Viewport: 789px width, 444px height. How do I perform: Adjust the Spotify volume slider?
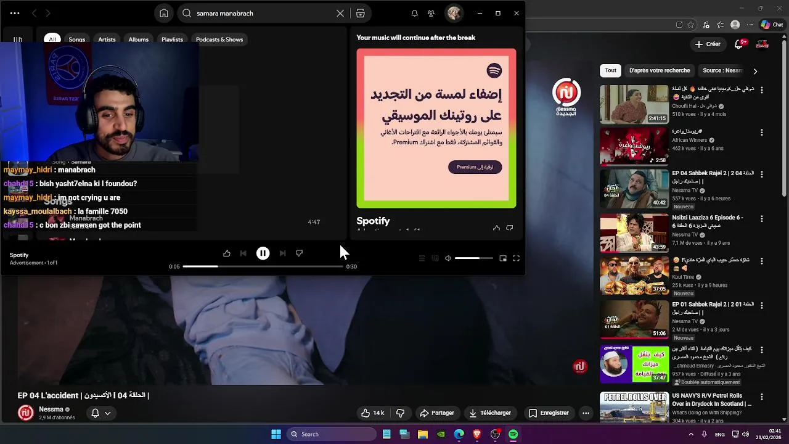[x=473, y=258]
